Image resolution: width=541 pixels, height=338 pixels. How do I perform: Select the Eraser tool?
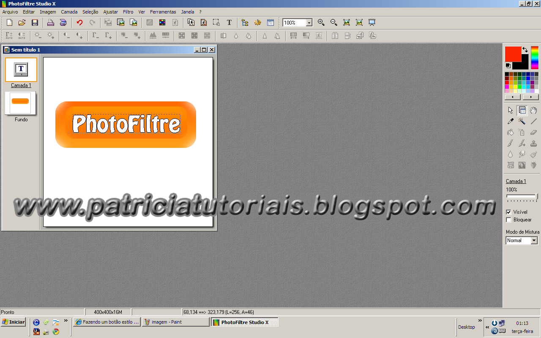(533, 132)
